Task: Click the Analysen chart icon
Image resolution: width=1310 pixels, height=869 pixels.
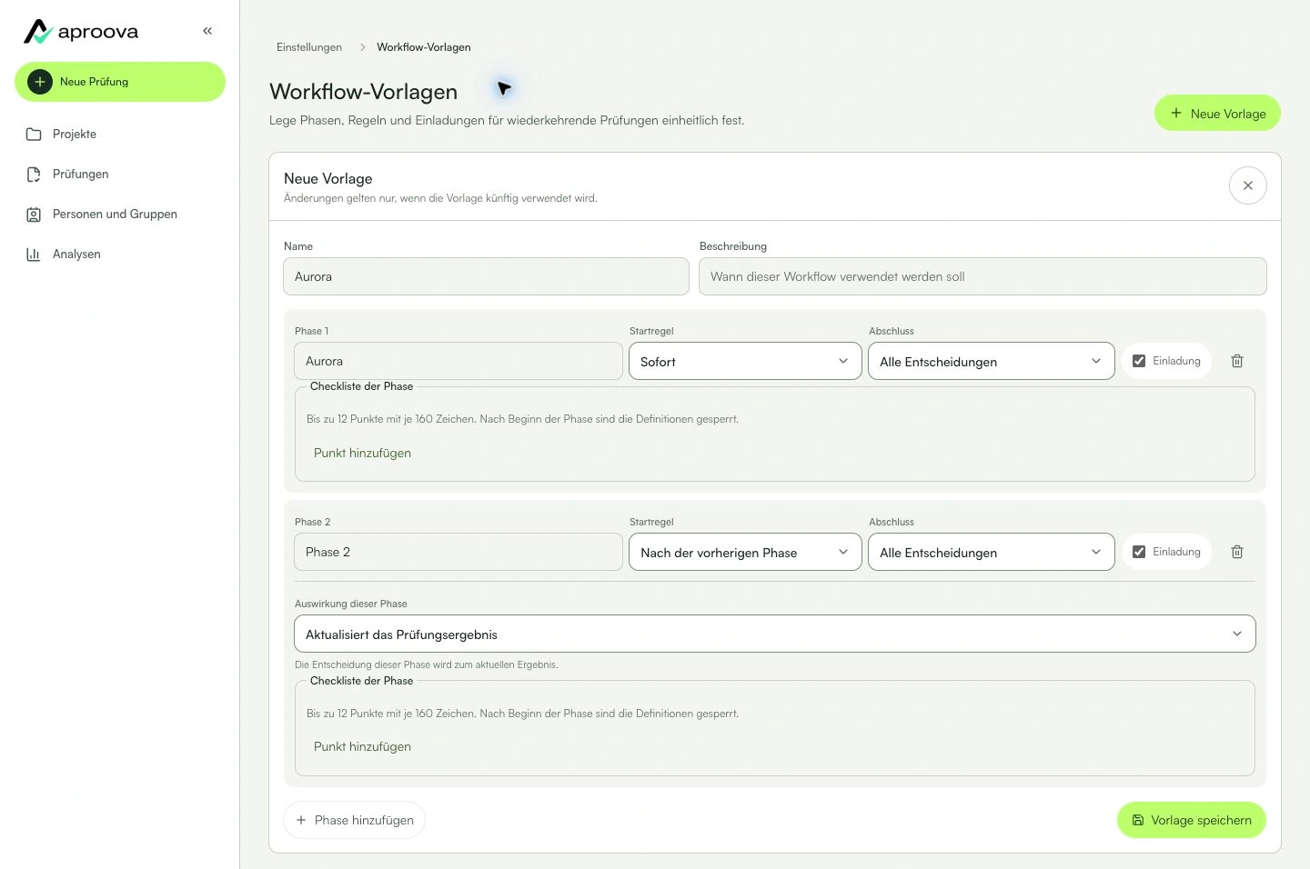Action: [34, 255]
